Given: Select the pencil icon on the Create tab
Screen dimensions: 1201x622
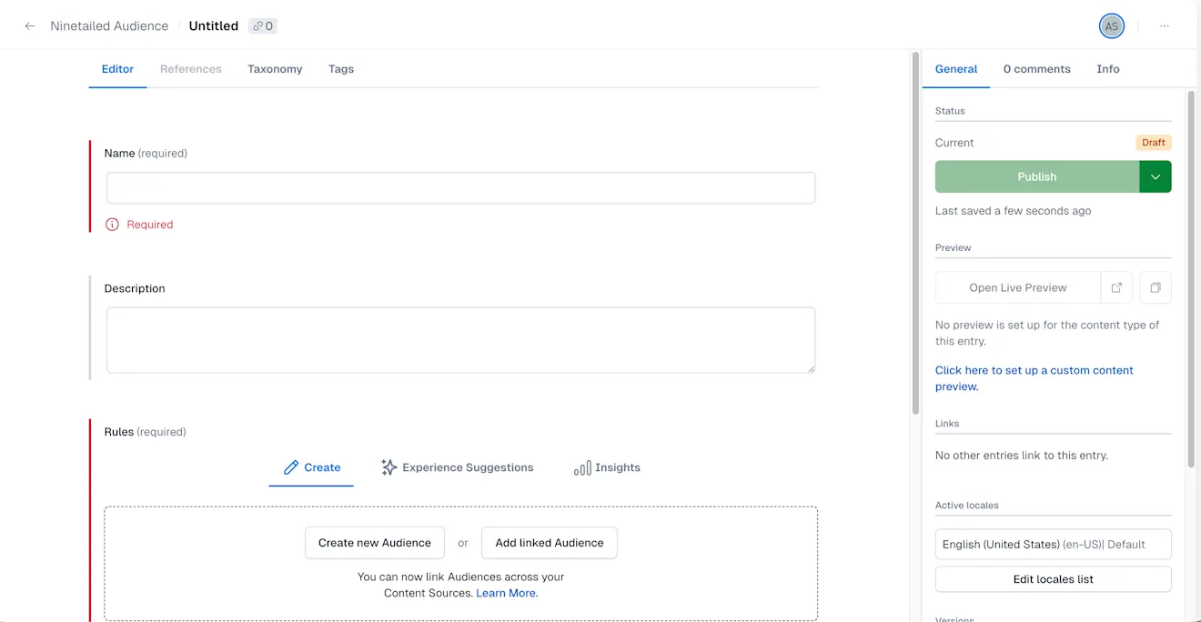Looking at the screenshot, I should [292, 466].
